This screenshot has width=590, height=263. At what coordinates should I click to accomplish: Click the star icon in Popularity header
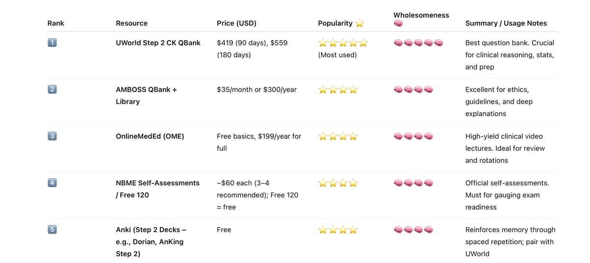[359, 23]
